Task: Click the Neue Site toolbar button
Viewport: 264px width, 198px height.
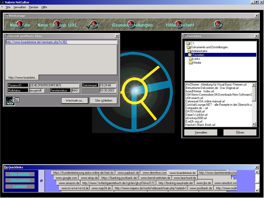Action: tap(20, 25)
